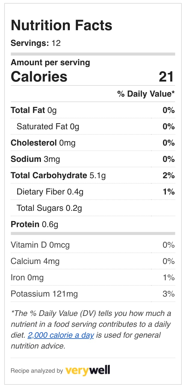Select the Servings: 12 text
Image resolution: width=186 pixels, height=389 pixels.
[36, 43]
